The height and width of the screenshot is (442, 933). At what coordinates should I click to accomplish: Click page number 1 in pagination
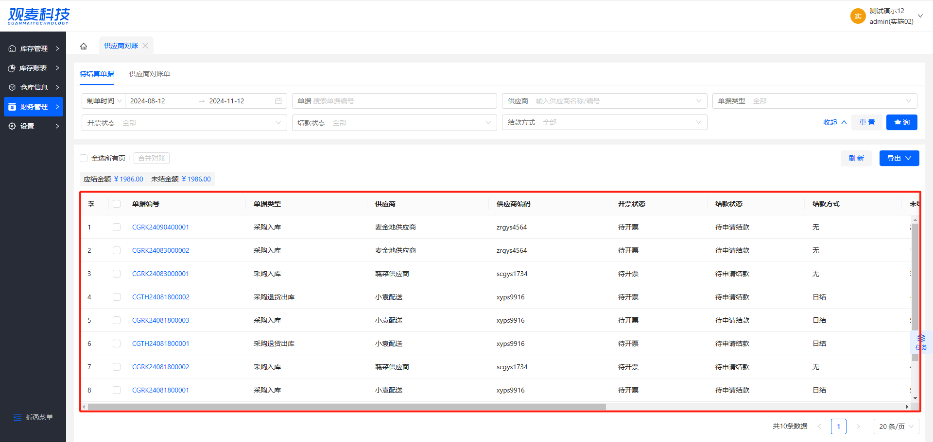pyautogui.click(x=839, y=426)
